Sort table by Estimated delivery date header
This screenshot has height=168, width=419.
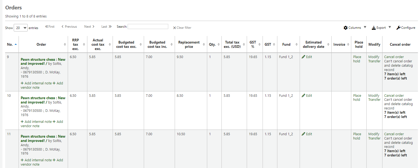[313, 44]
